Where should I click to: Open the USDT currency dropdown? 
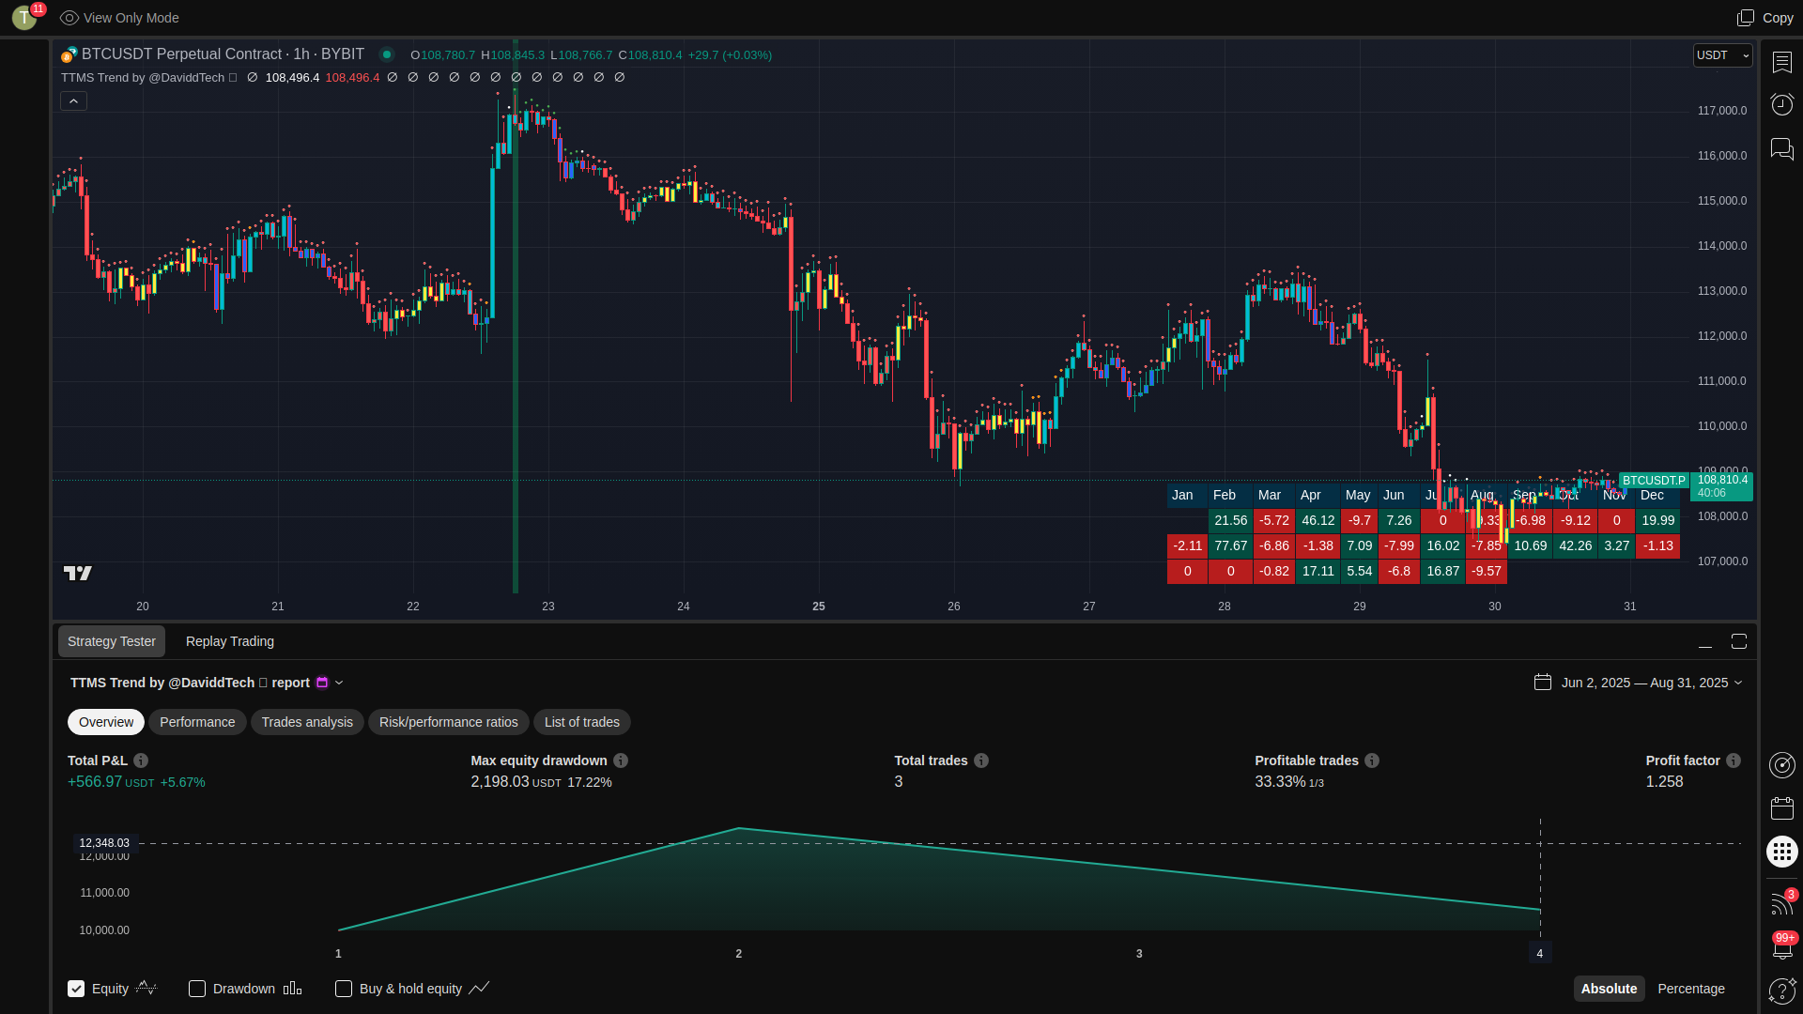click(1723, 55)
